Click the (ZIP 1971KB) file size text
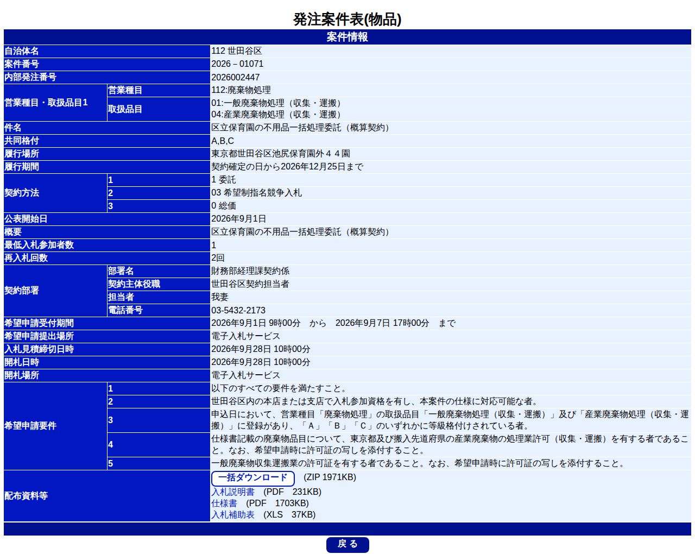 tap(330, 477)
